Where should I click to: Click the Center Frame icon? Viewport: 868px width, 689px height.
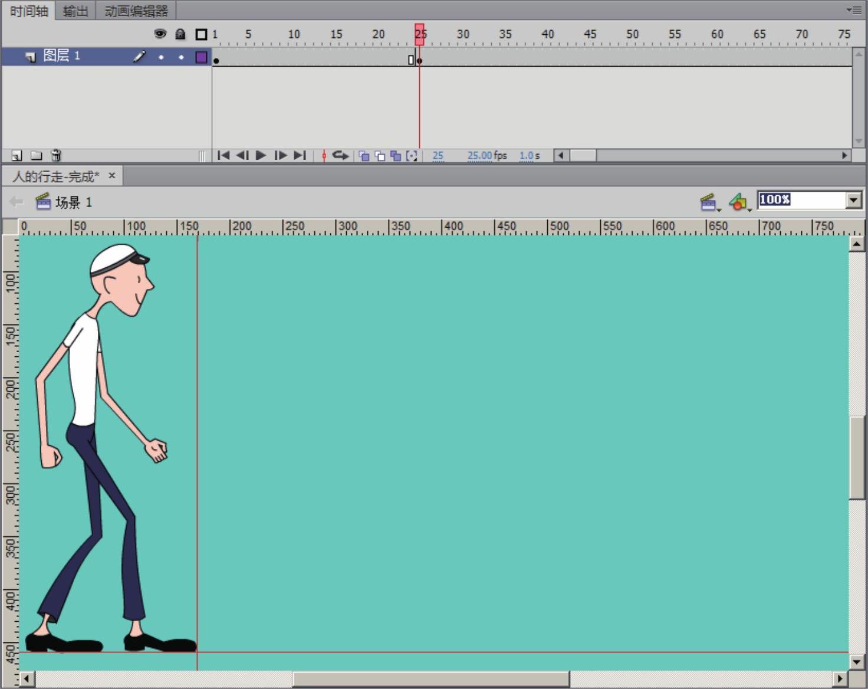click(324, 156)
